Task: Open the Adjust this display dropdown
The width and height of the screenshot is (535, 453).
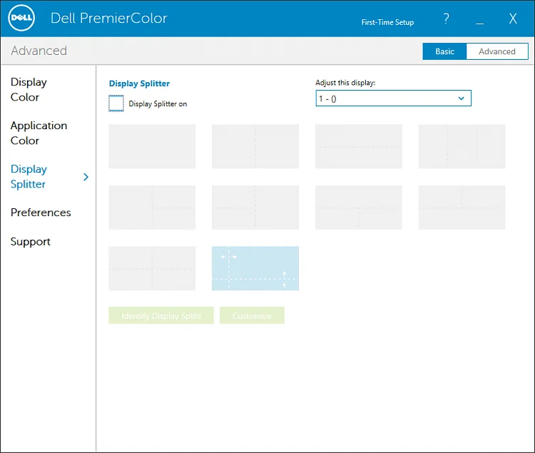Action: click(x=393, y=98)
